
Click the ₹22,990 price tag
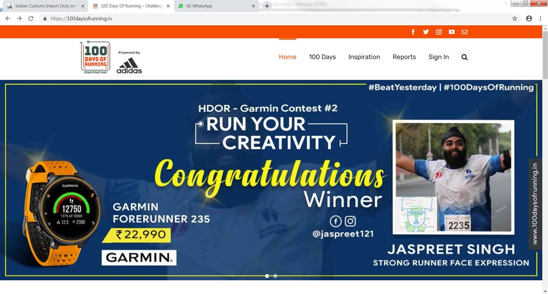click(137, 235)
